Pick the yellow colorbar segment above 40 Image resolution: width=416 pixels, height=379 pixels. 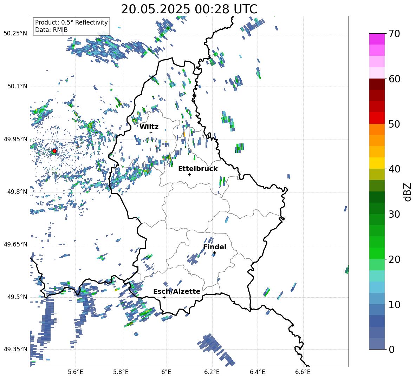377,163
